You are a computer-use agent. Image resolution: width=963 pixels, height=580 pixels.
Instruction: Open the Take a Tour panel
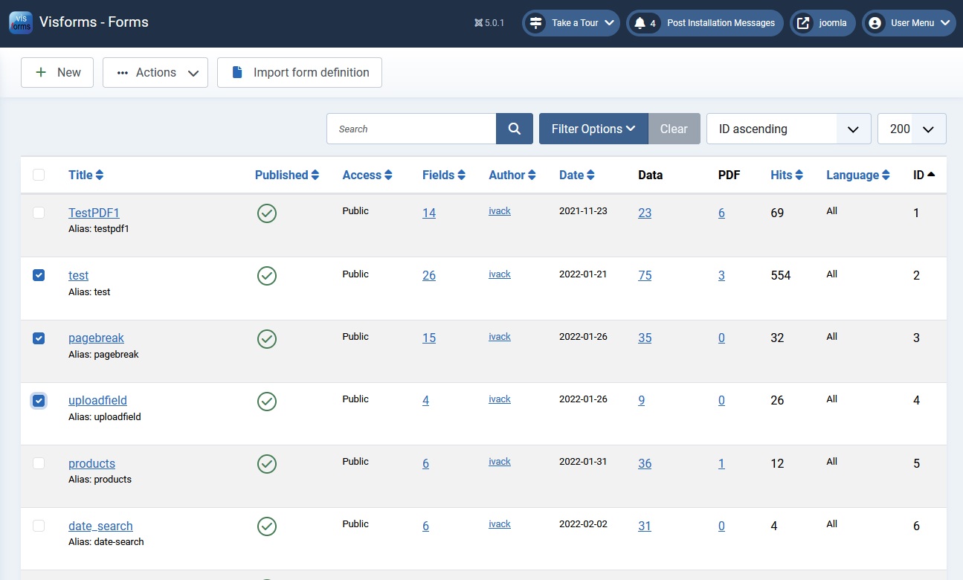pyautogui.click(x=570, y=22)
